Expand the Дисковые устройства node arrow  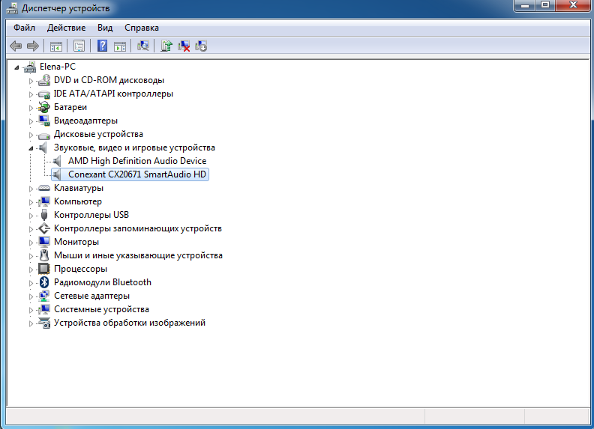(31, 135)
